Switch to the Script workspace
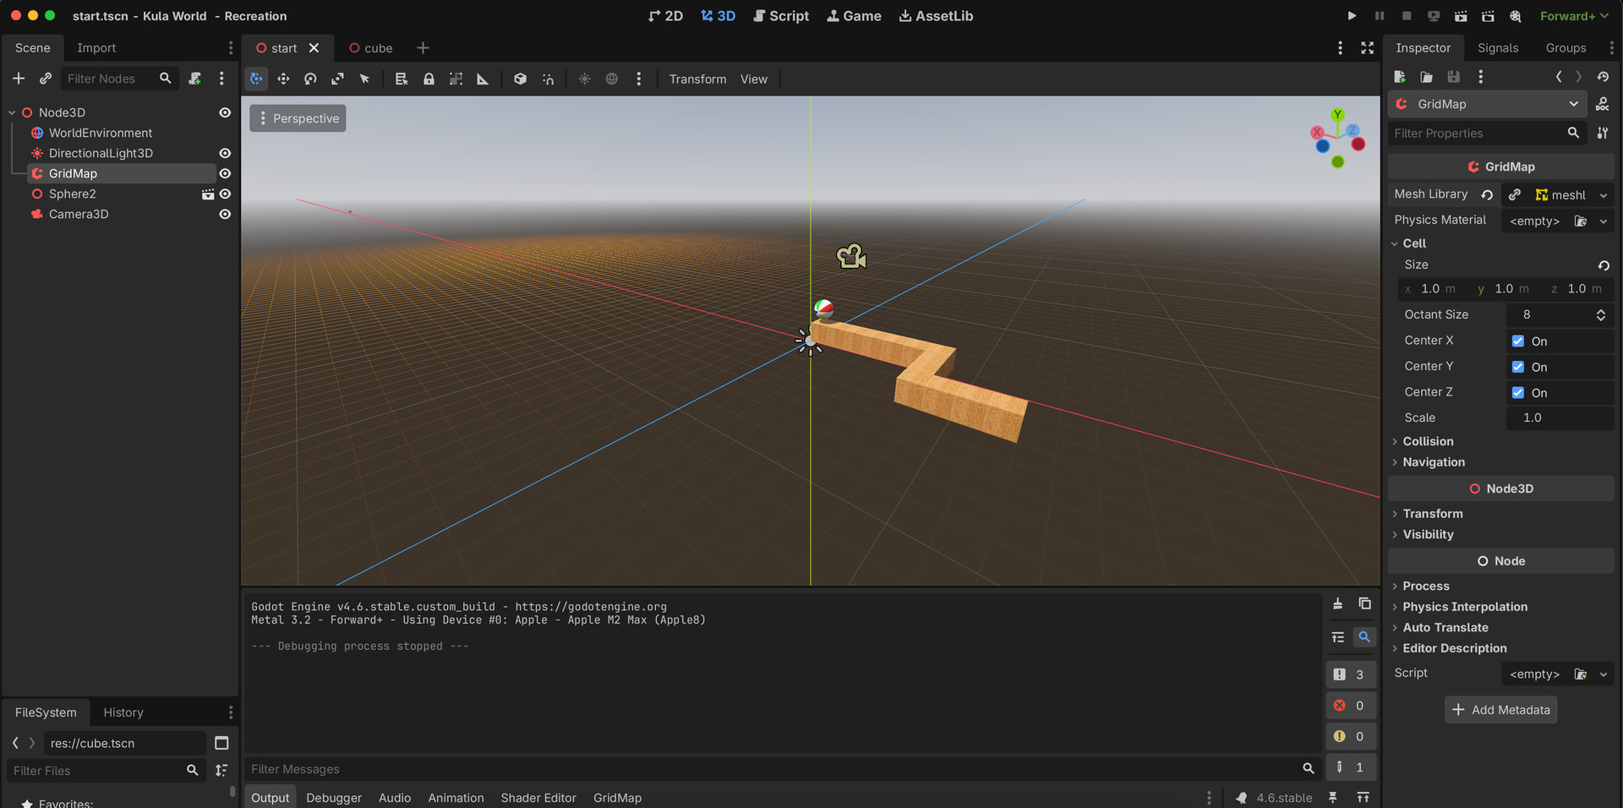Viewport: 1623px width, 808px height. pos(781,16)
